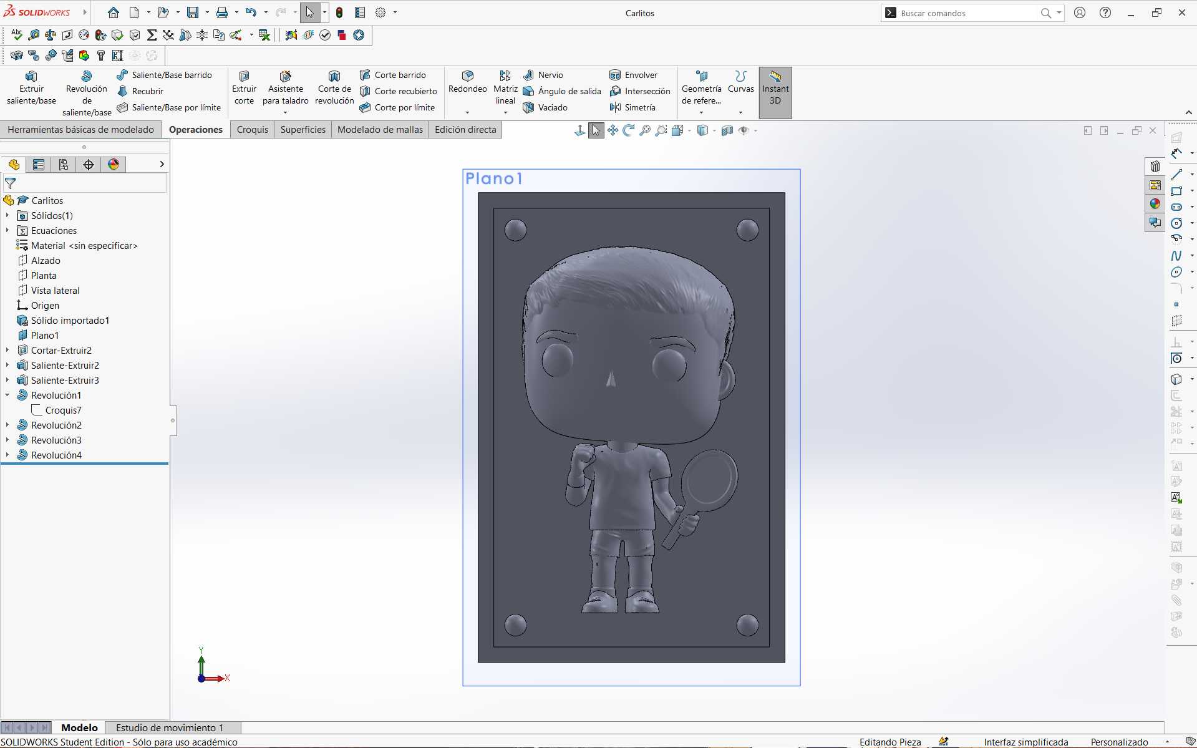Viewport: 1197px width, 748px height.
Task: Expand the Sólidos(1) folder
Action: tap(7, 215)
